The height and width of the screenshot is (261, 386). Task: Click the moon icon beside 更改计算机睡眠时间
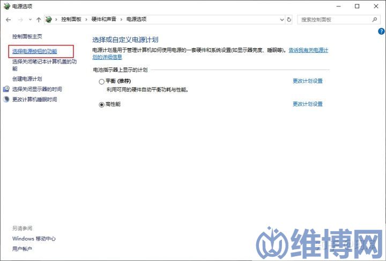[6, 99]
